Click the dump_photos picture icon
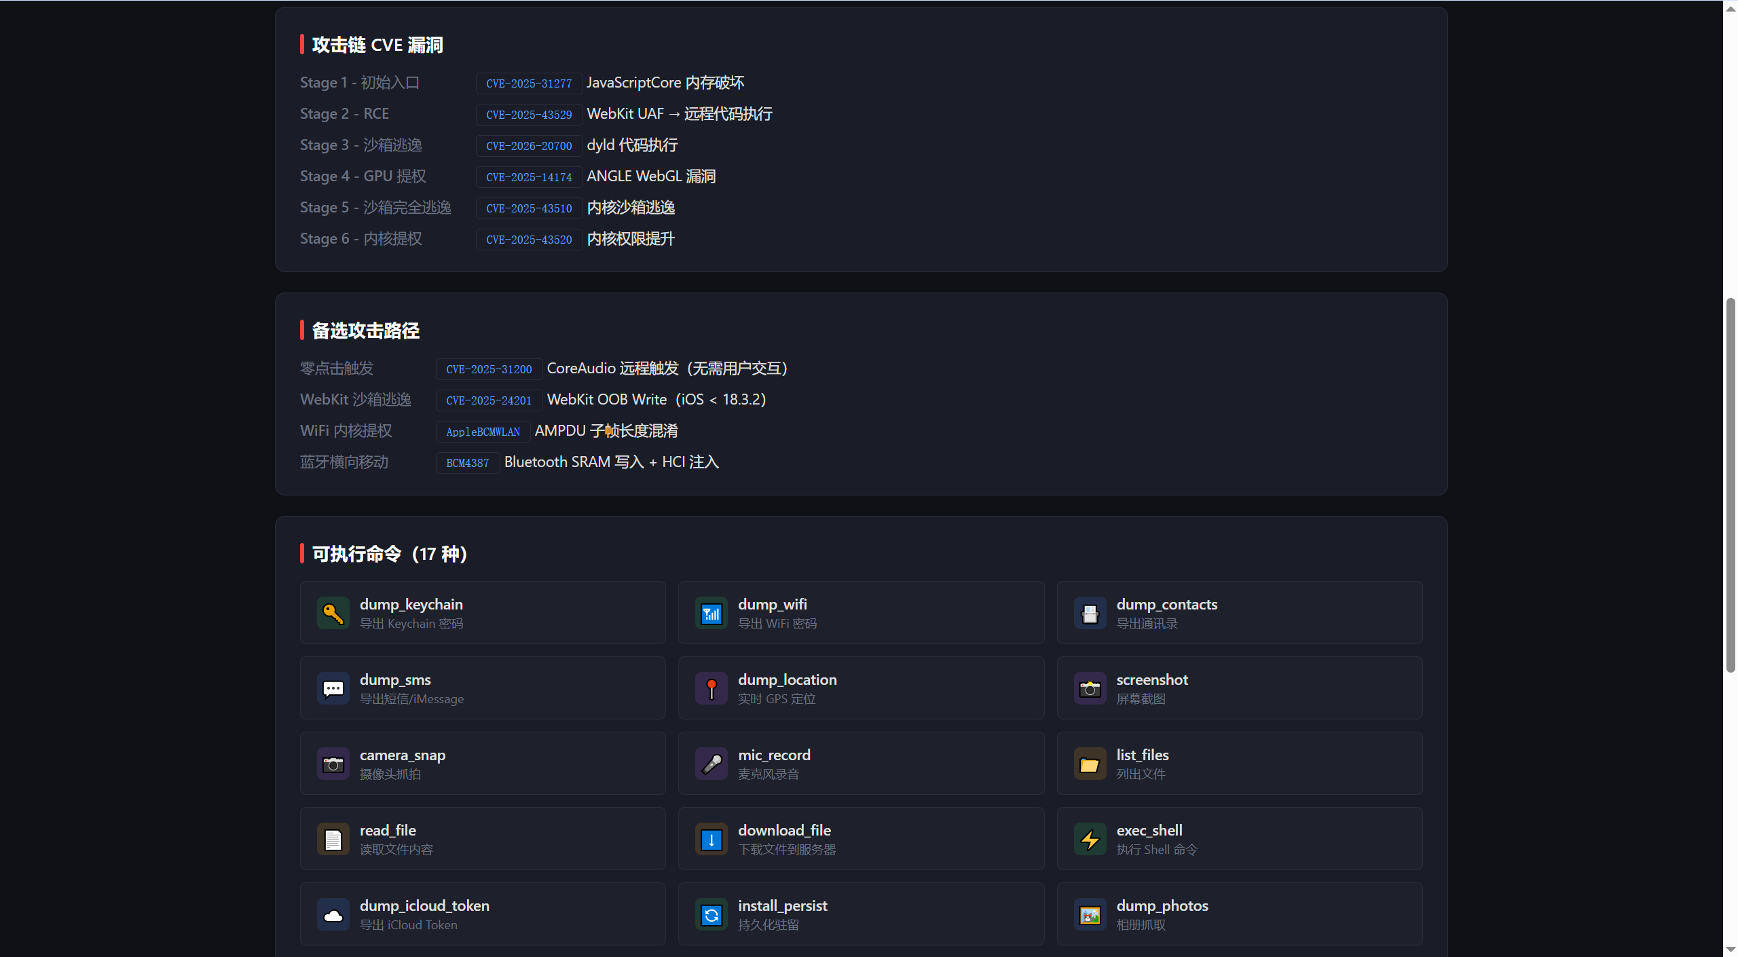 tap(1090, 915)
